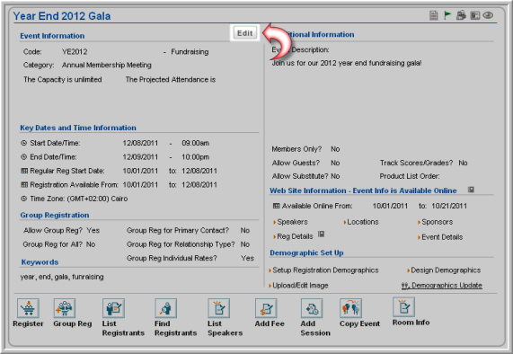Screen dimensions: 513x354
Task: Click the end time 10:00pm
Action: tap(195, 157)
